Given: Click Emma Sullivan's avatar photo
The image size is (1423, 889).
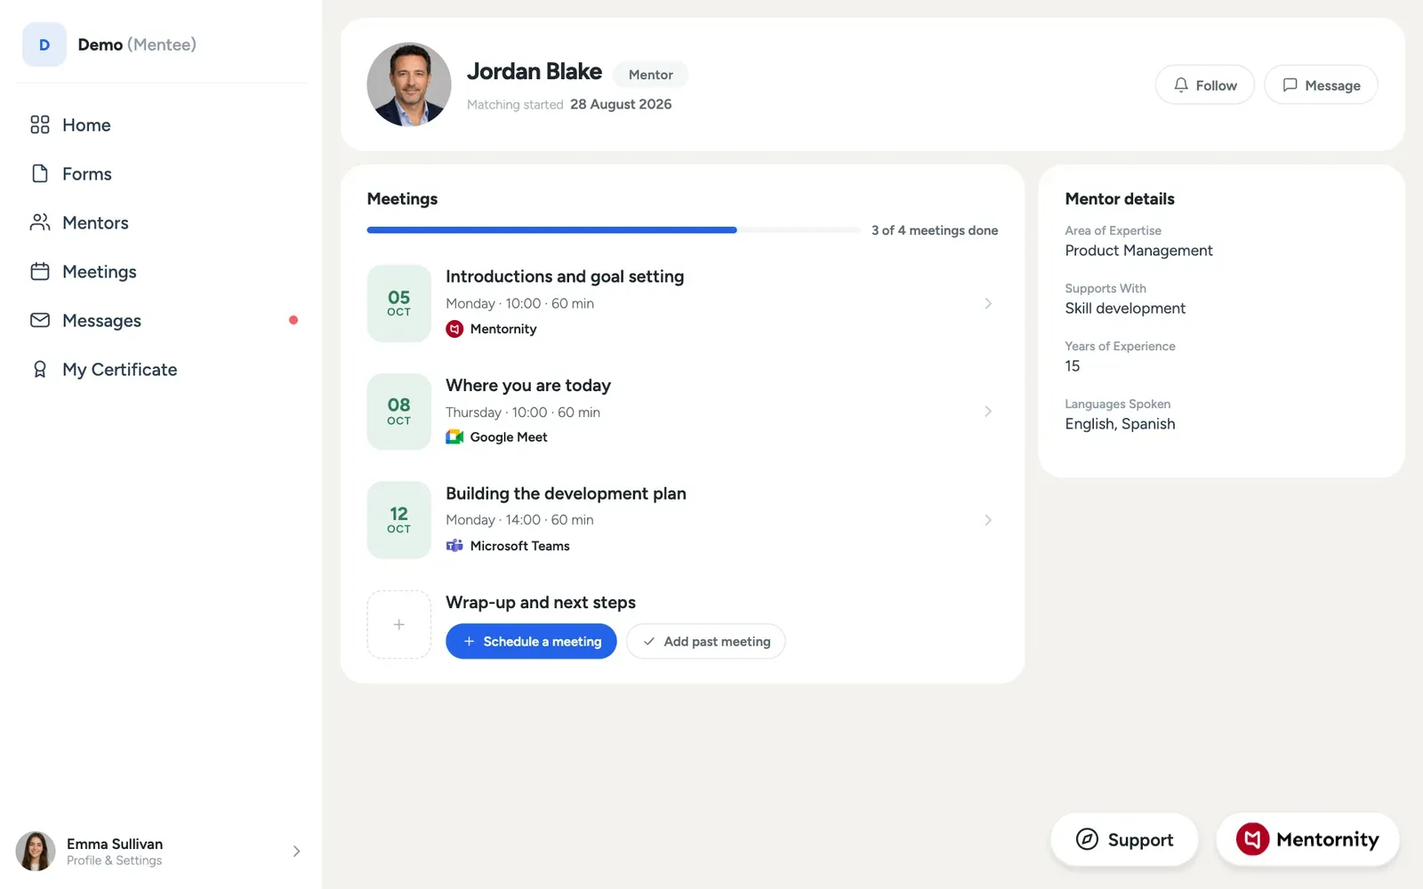Looking at the screenshot, I should [36, 851].
